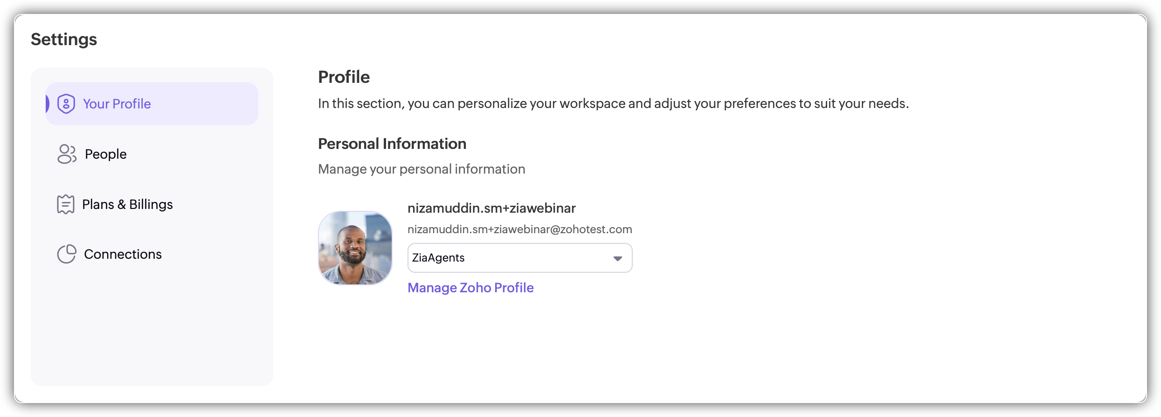Screen dimensions: 1161x417
Task: Click the Connections pie icon
Action: (x=67, y=254)
